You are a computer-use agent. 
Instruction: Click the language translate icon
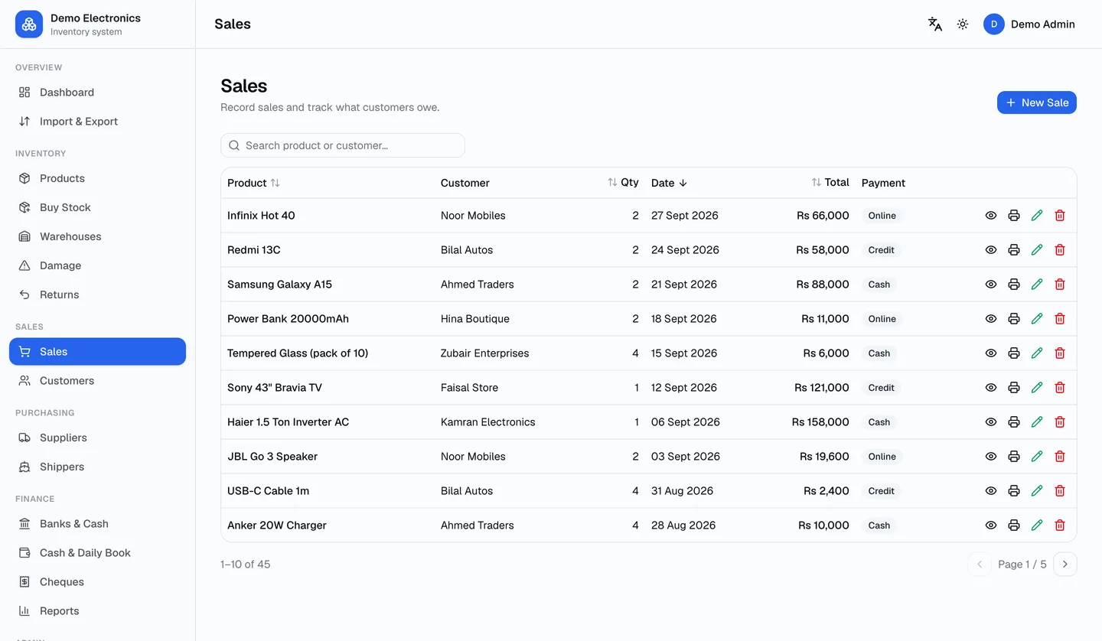tap(935, 24)
